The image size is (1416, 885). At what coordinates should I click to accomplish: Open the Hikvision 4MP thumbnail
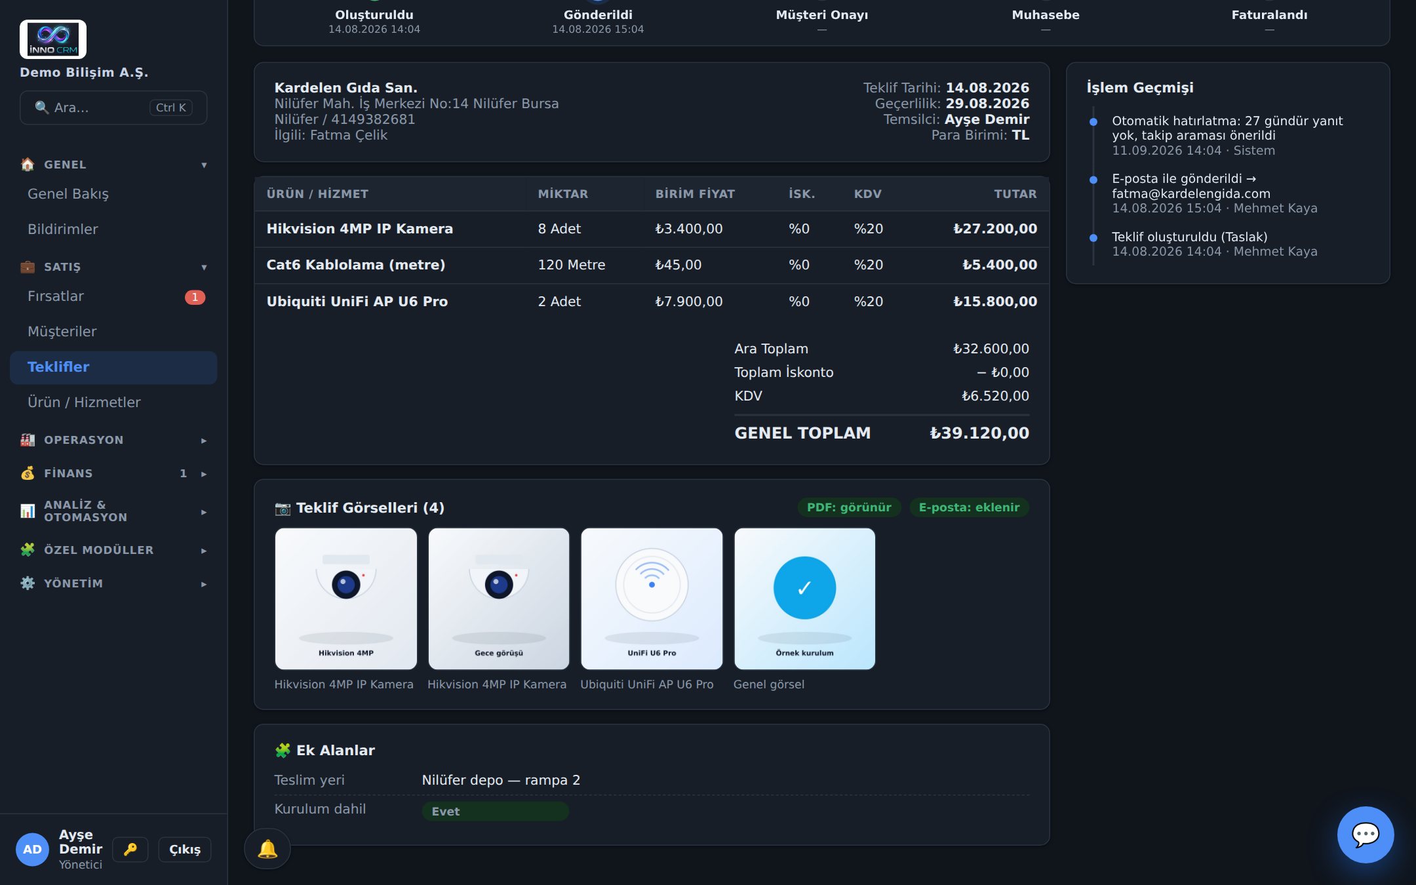tap(346, 599)
